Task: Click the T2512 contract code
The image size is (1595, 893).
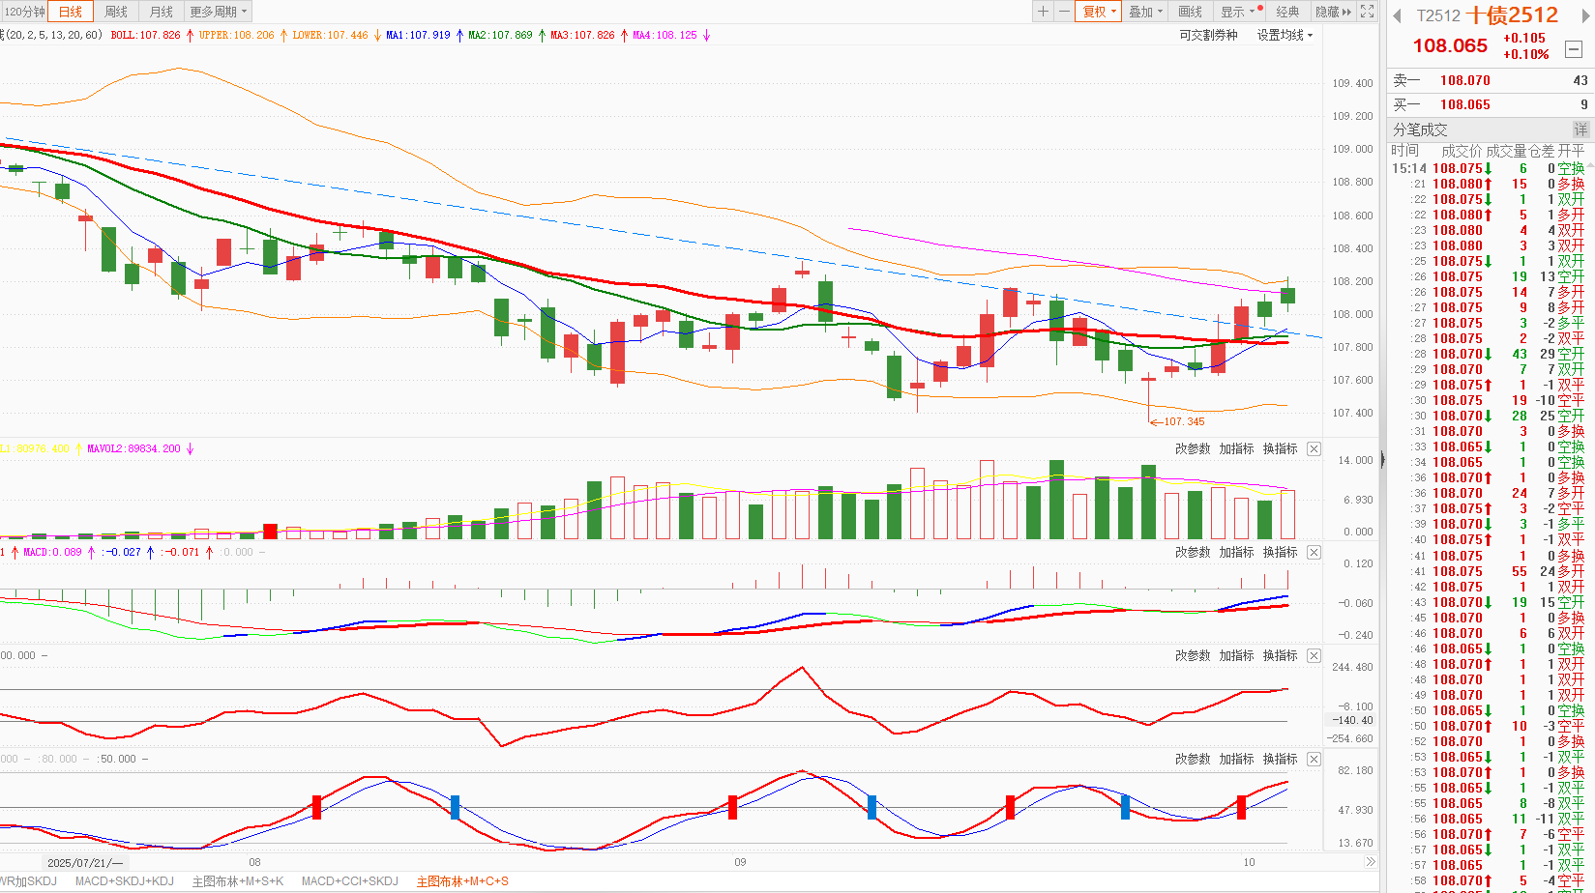Action: point(1438,16)
